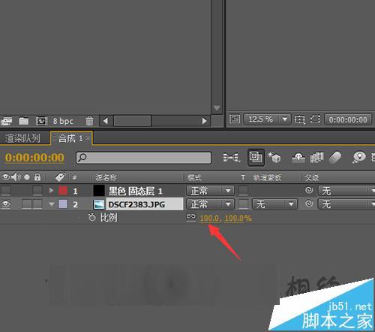Toggle mask and shape path visibility
Viewport: 375px width, 332px height.
(x=315, y=119)
